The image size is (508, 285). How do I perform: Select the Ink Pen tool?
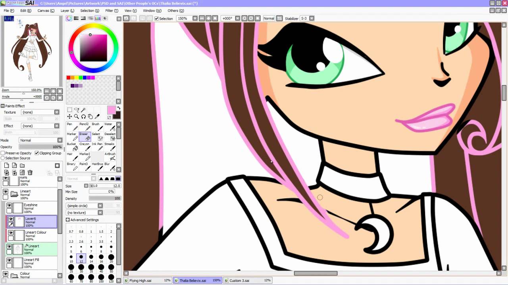click(96, 146)
